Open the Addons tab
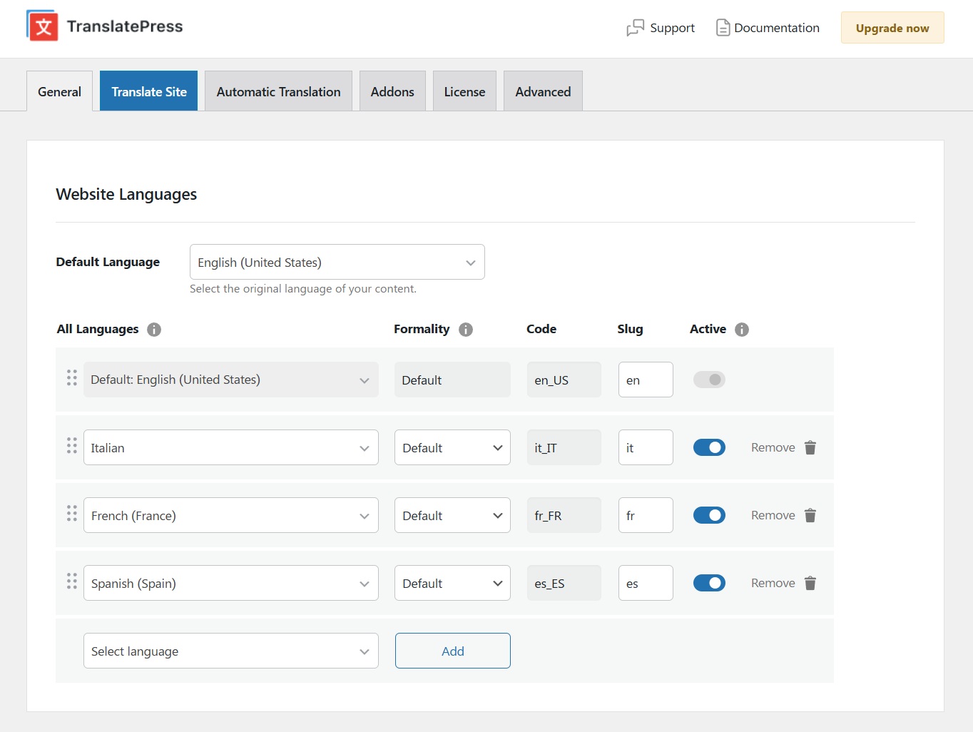The height and width of the screenshot is (732, 973). 392,91
